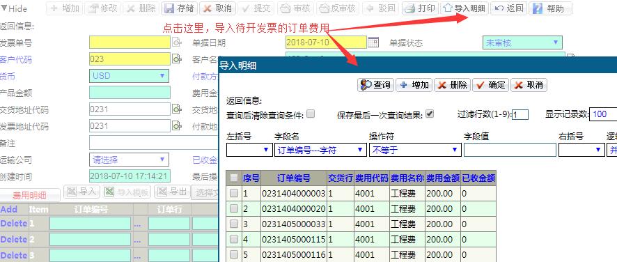
Task: Click the 备注 remarks input field
Action: [153, 143]
